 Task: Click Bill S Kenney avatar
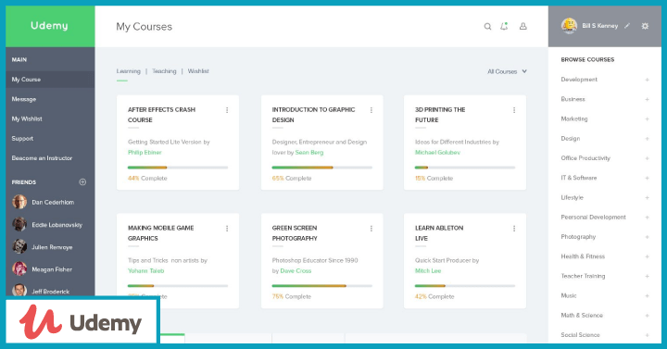(569, 26)
